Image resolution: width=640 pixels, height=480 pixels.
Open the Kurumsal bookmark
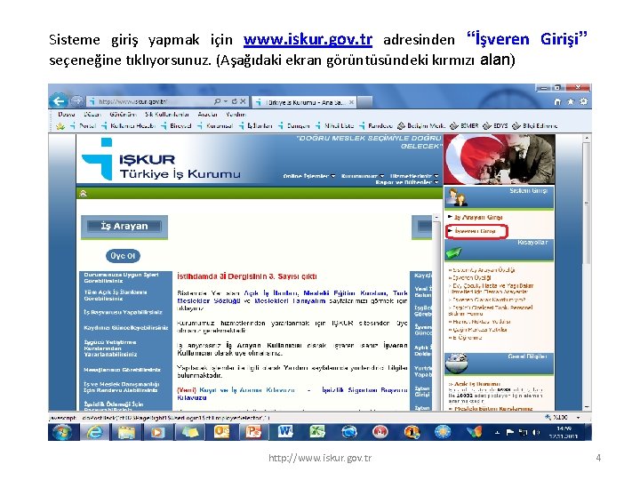[x=215, y=125]
